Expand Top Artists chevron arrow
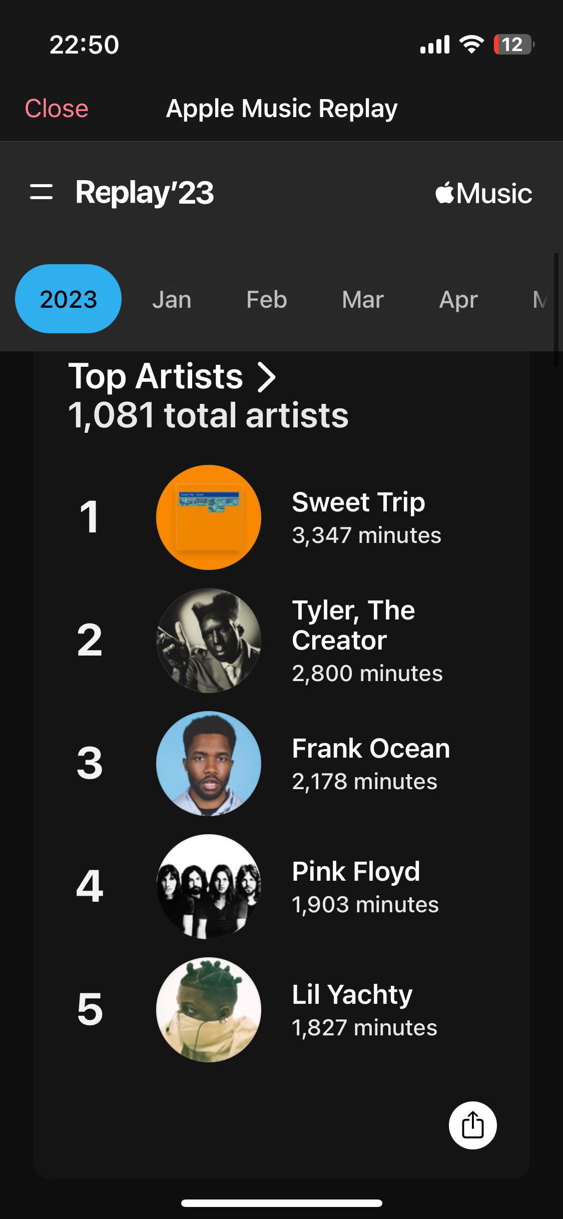Image resolution: width=563 pixels, height=1219 pixels. click(x=266, y=377)
